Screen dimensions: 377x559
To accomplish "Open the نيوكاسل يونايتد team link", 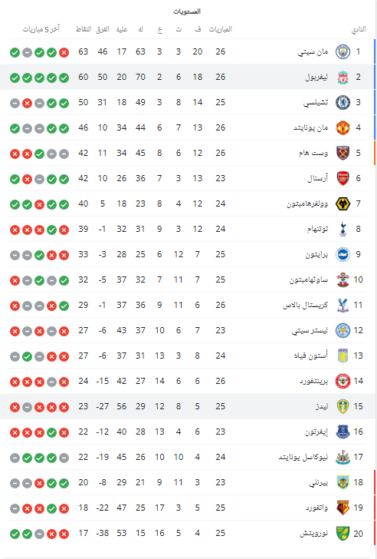I will [x=303, y=457].
